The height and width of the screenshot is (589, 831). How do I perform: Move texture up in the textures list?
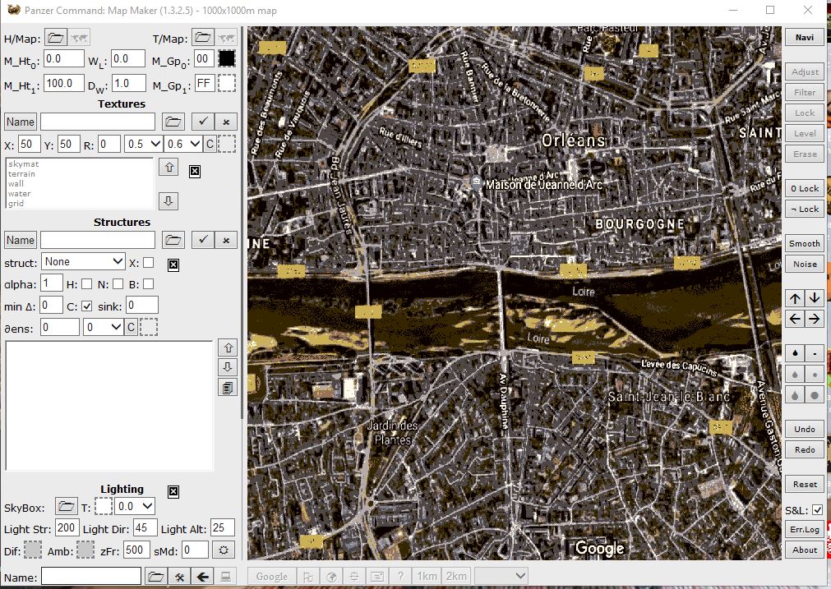(x=169, y=168)
